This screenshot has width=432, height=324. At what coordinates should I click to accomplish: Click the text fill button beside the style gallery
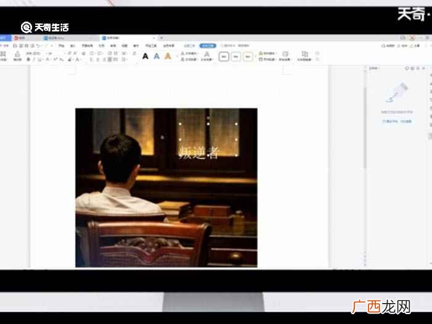(189, 53)
